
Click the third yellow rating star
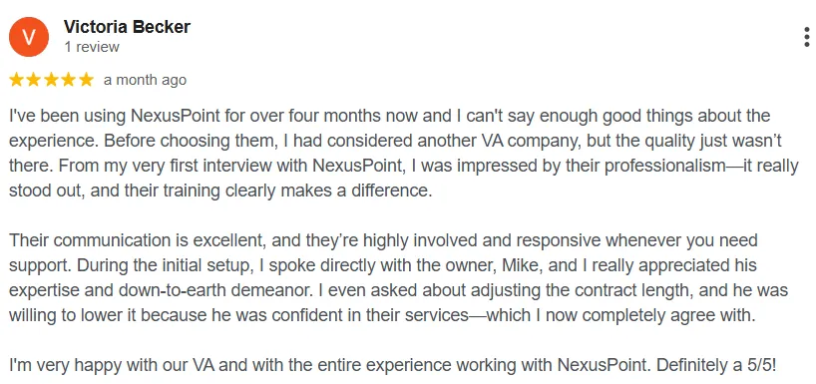click(x=51, y=80)
